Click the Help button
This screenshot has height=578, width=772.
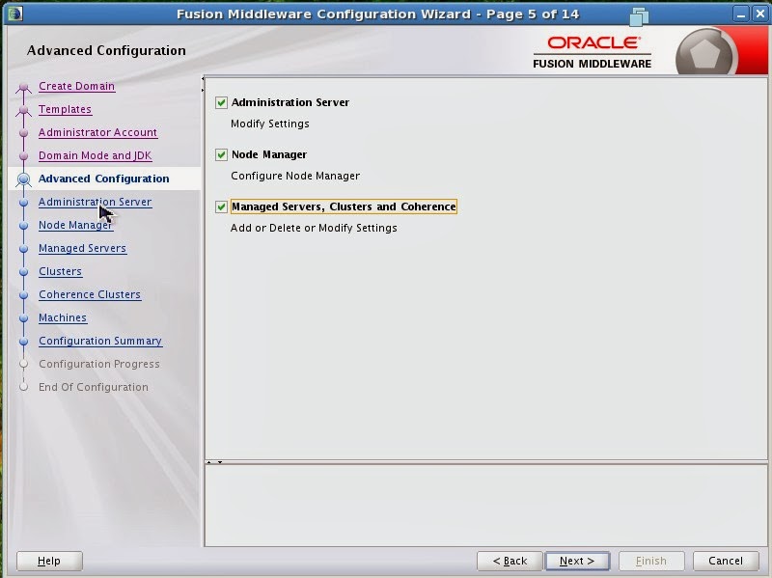point(49,561)
